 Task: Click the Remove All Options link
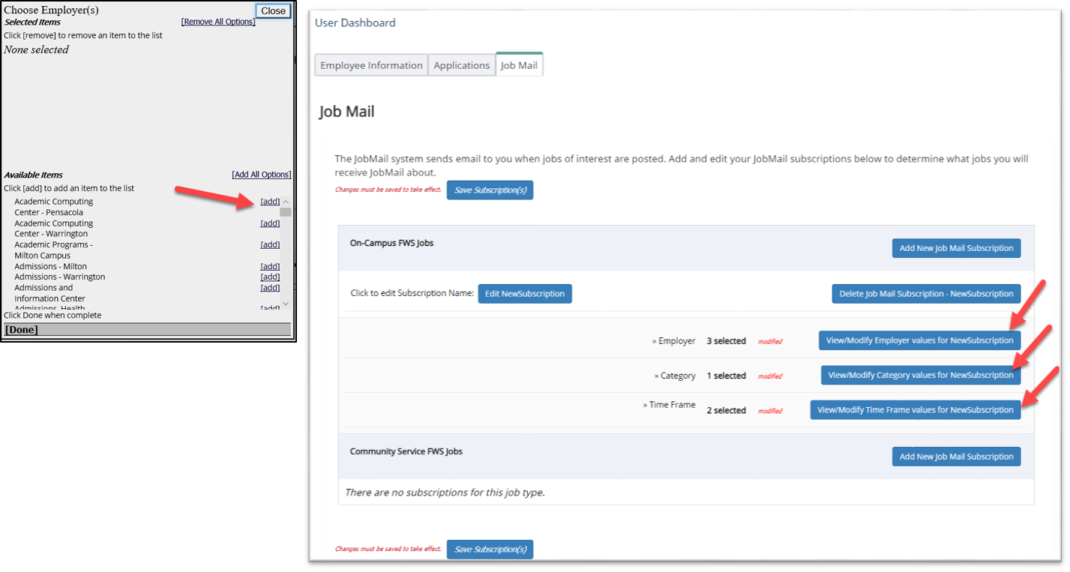218,22
